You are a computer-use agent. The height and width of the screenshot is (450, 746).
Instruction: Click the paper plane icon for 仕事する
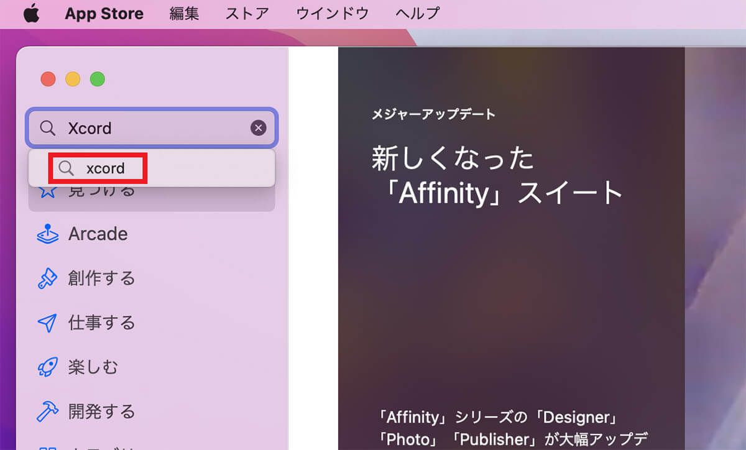pyautogui.click(x=48, y=323)
